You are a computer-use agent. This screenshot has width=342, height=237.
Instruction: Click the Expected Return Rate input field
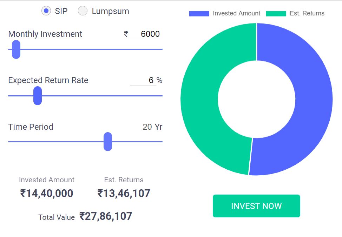(143, 80)
